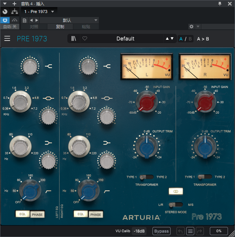Screen dimensions: 235x237
Task: Toggle right channel PHASE button
Action: click(95, 214)
